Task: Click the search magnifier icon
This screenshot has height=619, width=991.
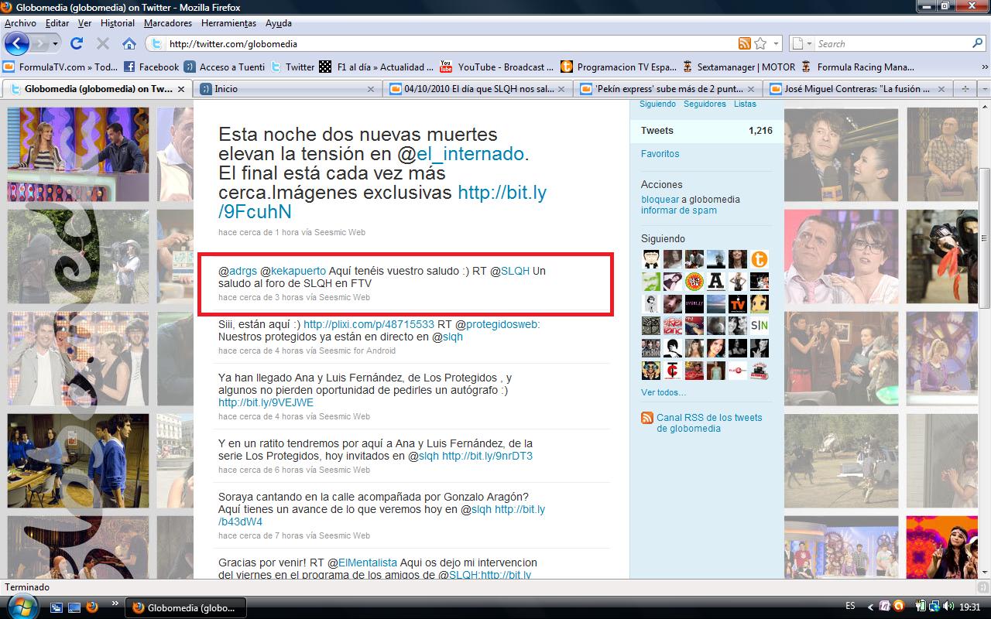Action: pyautogui.click(x=977, y=43)
